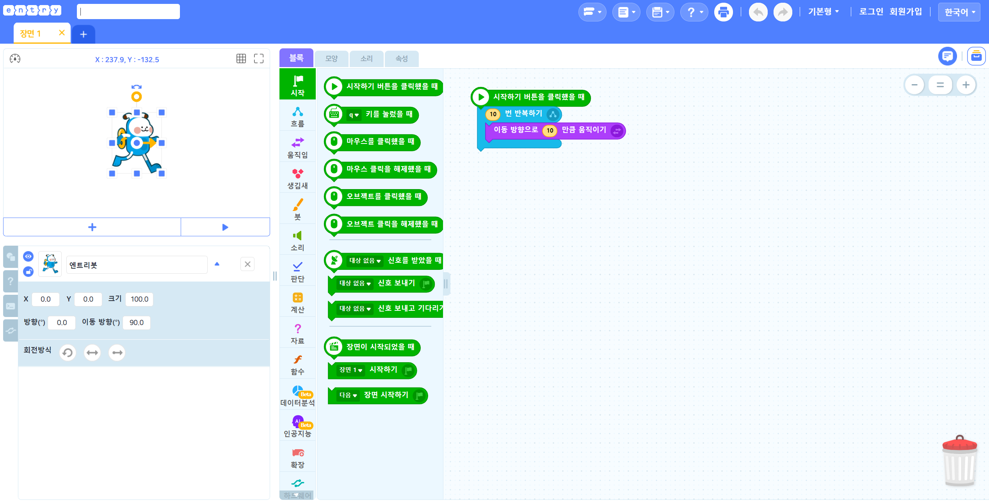The image size is (989, 503).
Task: Zoom in the block workspace
Action: tap(966, 85)
